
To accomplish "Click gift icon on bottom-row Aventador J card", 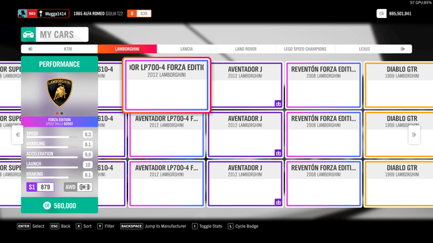I will click(278, 202).
